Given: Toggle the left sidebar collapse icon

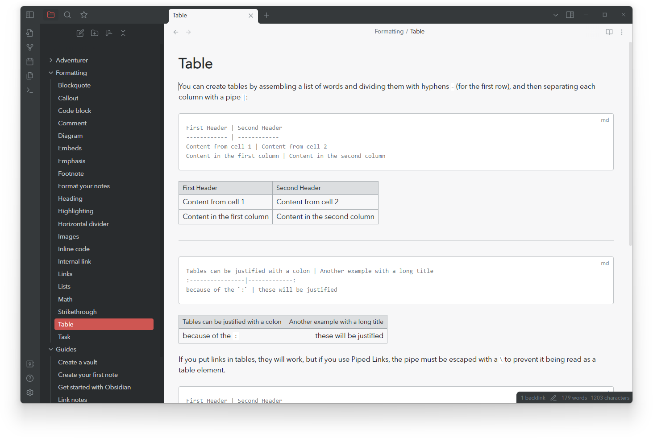Looking at the screenshot, I should coord(30,15).
